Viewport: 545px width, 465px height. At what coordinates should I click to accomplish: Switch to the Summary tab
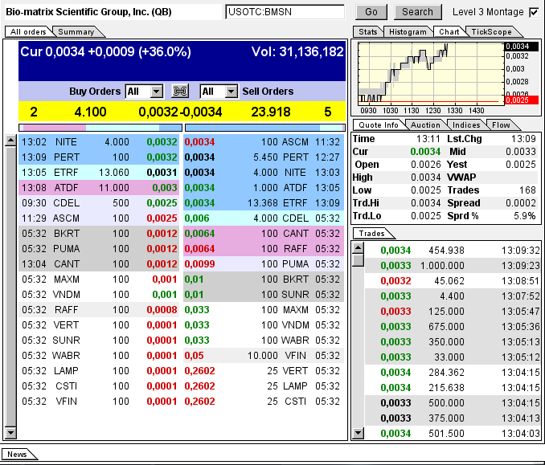[x=76, y=31]
